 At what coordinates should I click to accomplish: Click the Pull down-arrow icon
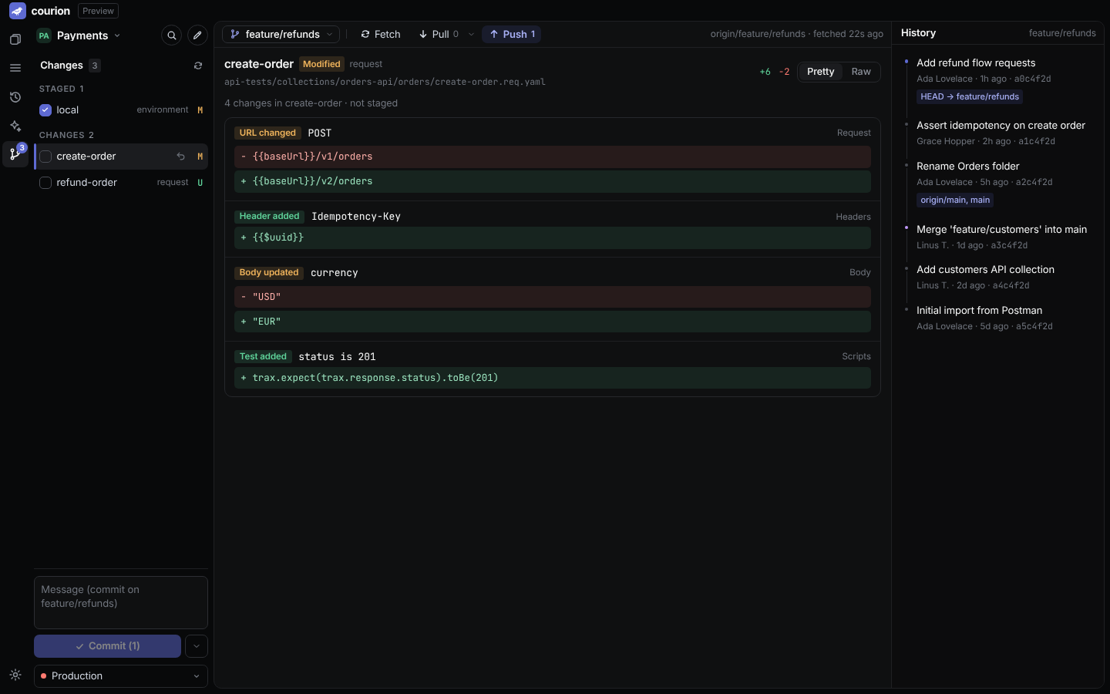pos(423,35)
